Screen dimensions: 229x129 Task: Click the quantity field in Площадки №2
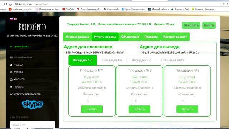[x=140, y=101]
